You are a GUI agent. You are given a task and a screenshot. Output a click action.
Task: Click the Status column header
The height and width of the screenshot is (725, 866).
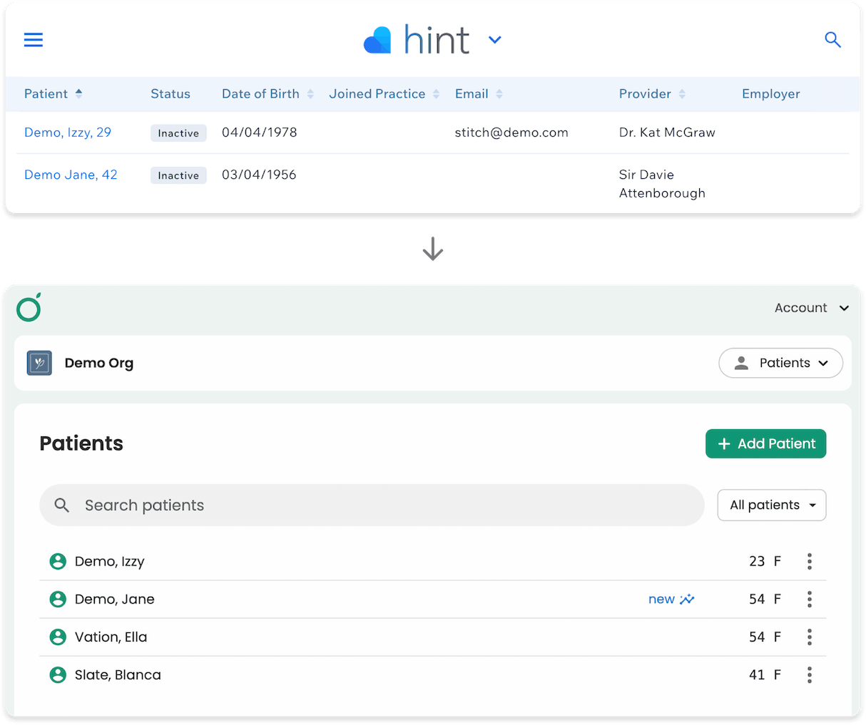(x=170, y=94)
